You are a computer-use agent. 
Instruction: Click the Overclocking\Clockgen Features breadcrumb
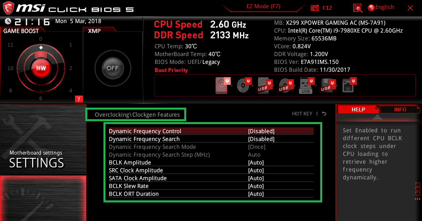coord(137,115)
